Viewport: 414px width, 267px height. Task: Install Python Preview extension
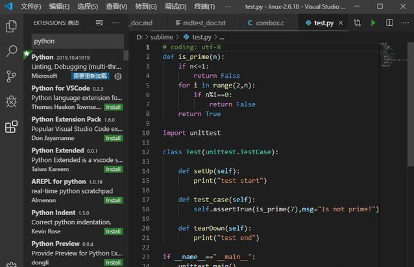tap(113, 262)
